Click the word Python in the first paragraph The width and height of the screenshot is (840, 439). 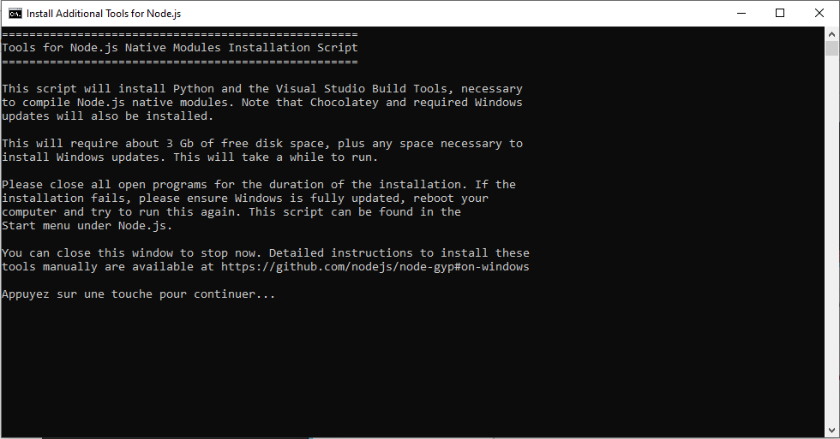[x=194, y=89]
